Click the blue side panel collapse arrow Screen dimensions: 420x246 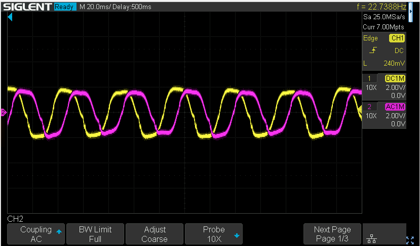tap(410, 12)
